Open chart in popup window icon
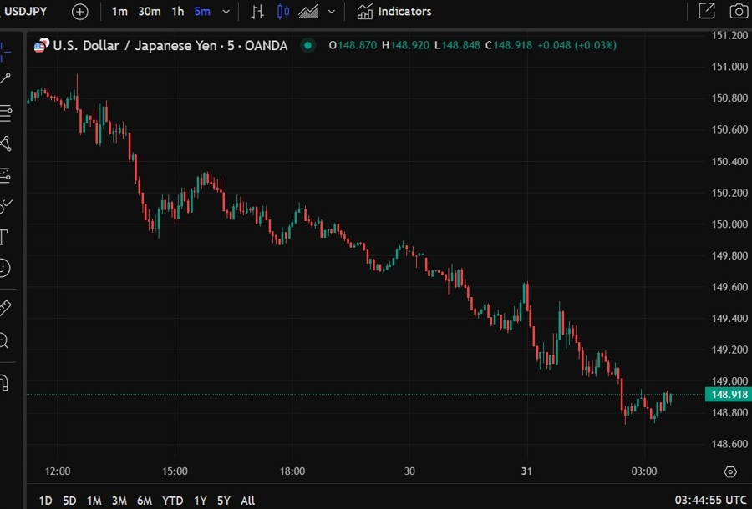This screenshot has height=509, width=752. [706, 11]
